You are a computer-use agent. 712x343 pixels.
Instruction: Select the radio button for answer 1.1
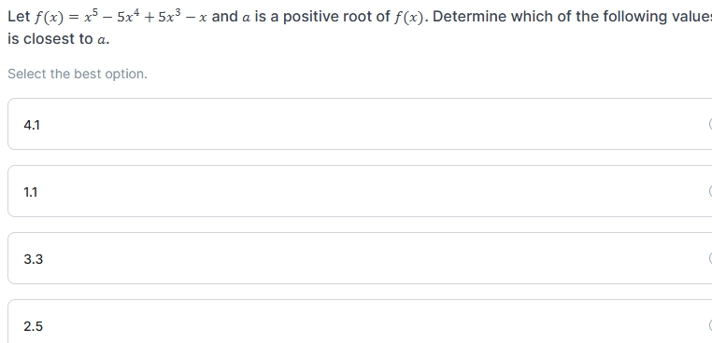[x=710, y=191]
